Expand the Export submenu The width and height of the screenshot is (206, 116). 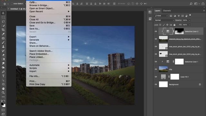tap(49, 37)
